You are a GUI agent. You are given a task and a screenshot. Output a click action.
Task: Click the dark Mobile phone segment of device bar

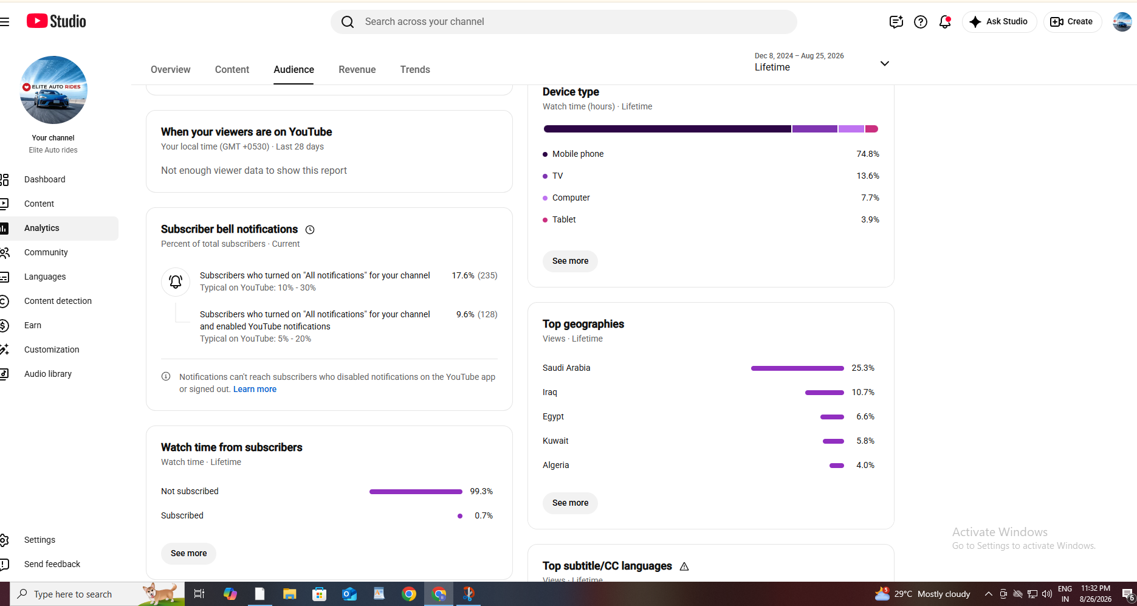[x=667, y=129]
